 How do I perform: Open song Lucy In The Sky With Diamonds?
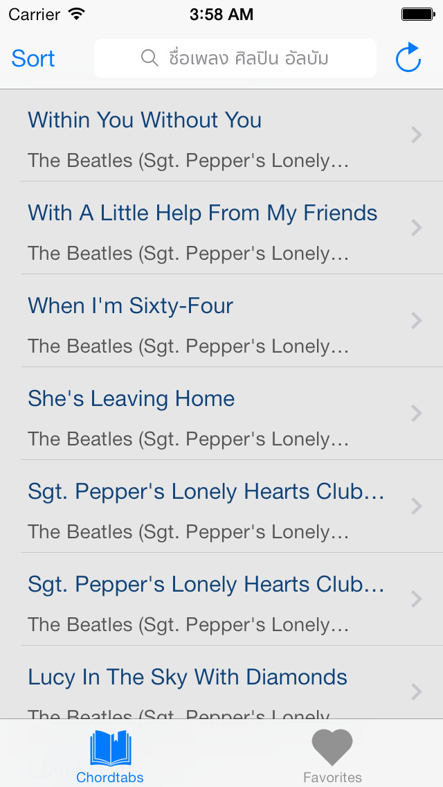(x=221, y=682)
